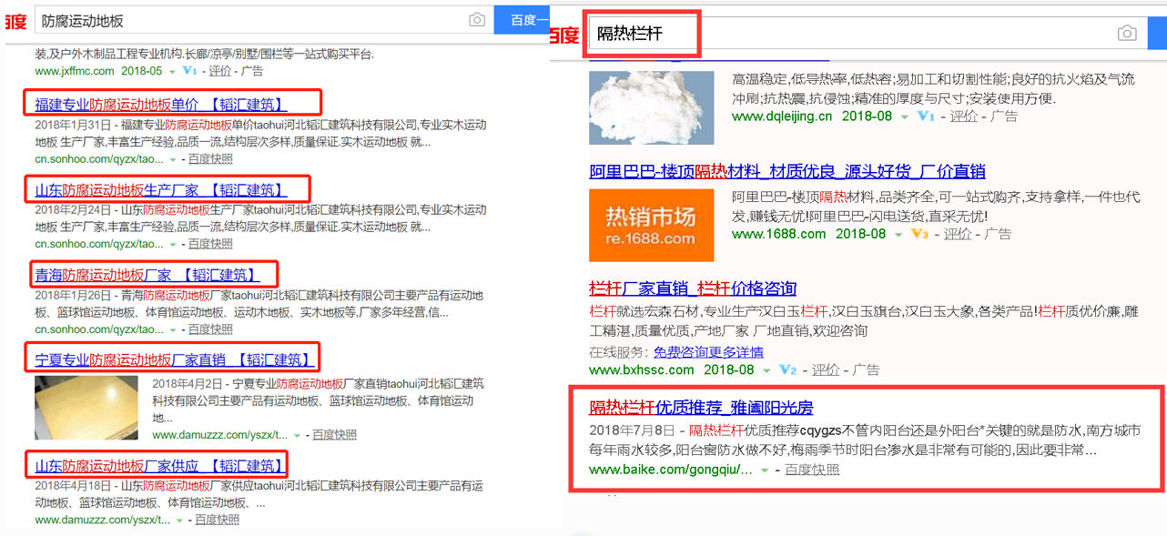
Task: Open image search camera in 隔热栏杆 search box
Action: point(1127,34)
